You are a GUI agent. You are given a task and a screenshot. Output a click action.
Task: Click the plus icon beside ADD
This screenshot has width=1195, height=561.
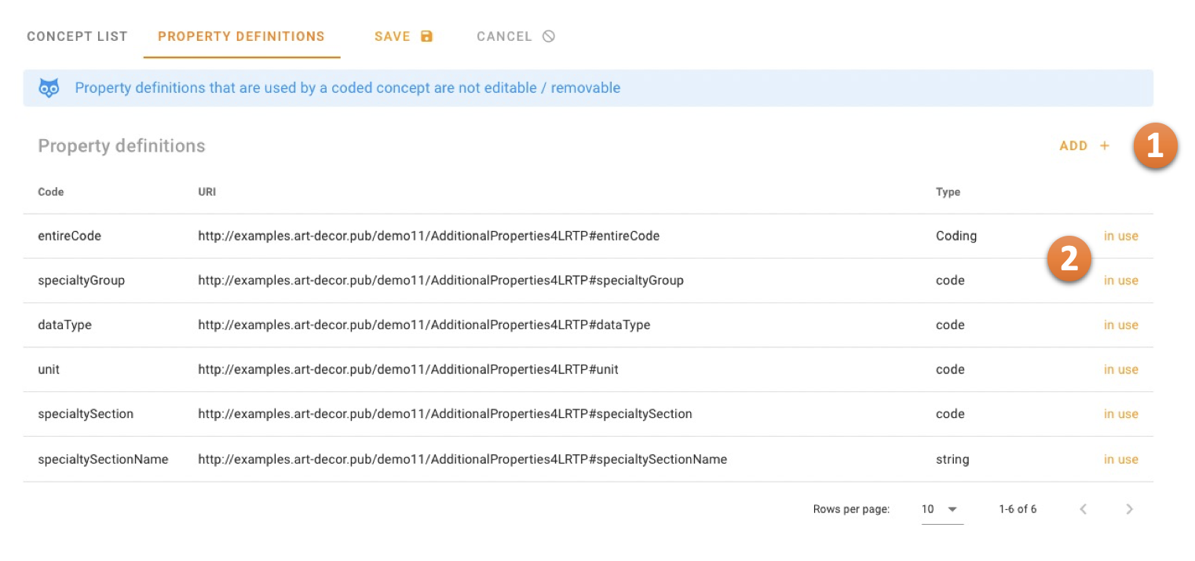pos(1105,146)
